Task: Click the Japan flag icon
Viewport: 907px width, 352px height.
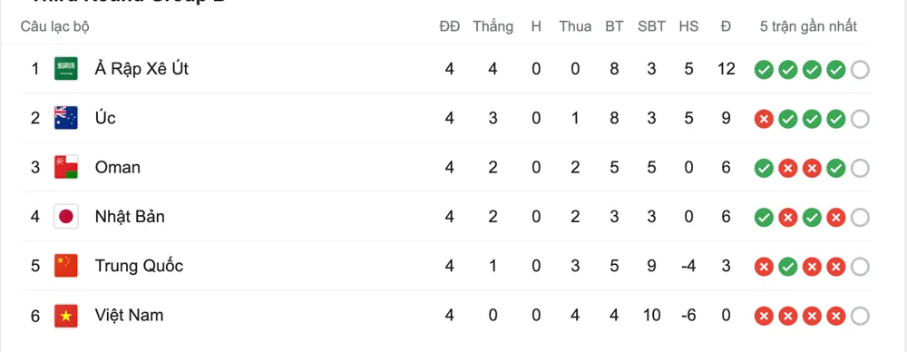Action: click(66, 217)
